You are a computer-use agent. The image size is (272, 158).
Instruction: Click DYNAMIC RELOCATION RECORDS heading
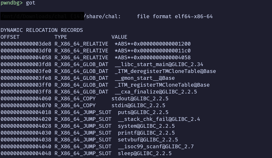[42, 30]
